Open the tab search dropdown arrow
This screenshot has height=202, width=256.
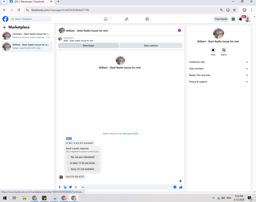click(4, 2)
